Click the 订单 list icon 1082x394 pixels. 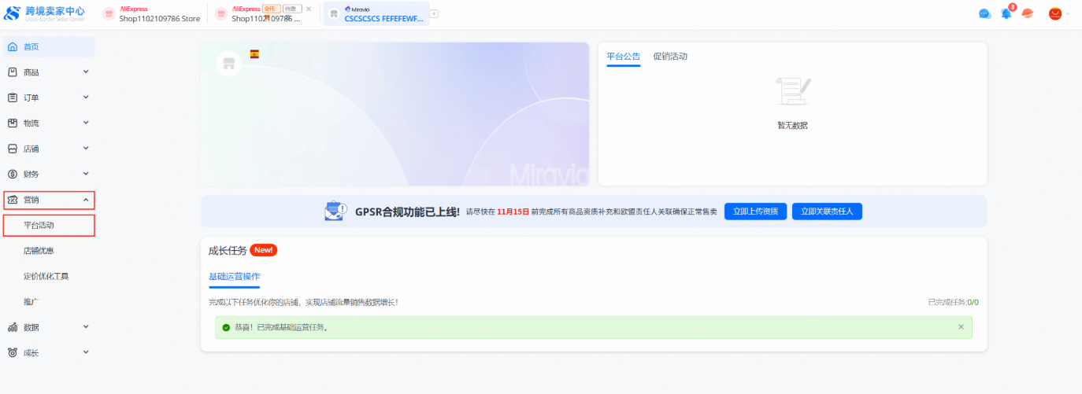click(12, 98)
